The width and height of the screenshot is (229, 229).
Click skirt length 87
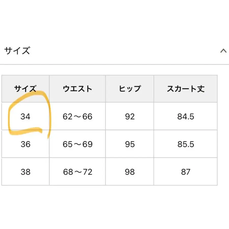click(x=186, y=171)
